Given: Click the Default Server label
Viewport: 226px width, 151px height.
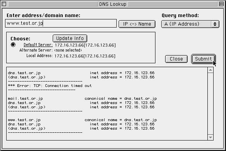Looking at the screenshot, I should 38,45.
